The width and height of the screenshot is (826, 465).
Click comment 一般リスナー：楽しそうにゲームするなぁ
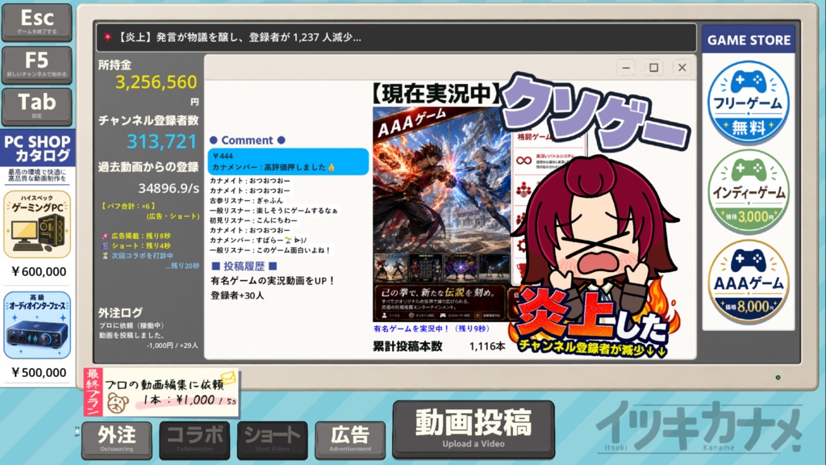click(273, 211)
